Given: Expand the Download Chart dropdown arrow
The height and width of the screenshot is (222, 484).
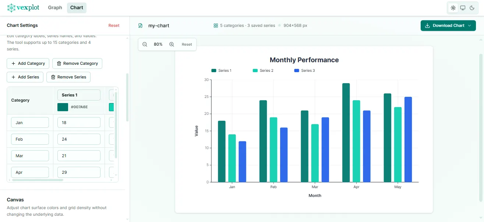Looking at the screenshot, I should (x=469, y=26).
